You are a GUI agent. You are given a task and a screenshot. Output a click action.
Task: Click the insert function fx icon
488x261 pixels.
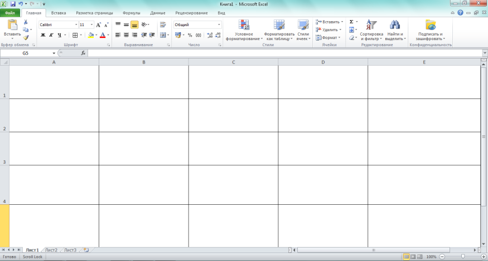pos(83,53)
